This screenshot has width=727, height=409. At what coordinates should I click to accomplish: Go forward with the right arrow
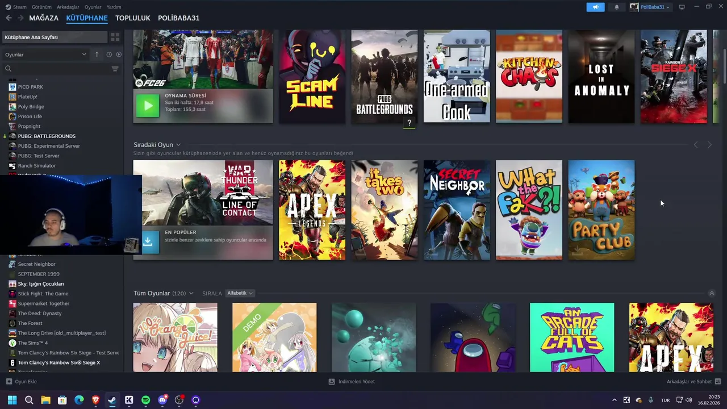(x=20, y=18)
